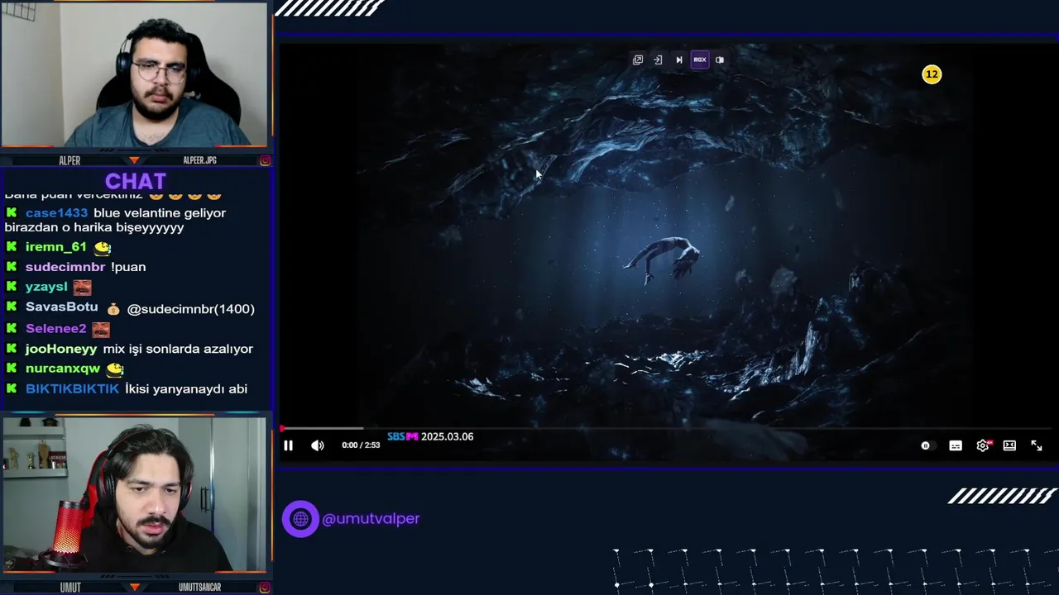Click the arrow-into-box icon above the video
Image resolution: width=1059 pixels, height=595 pixels.
tap(658, 59)
